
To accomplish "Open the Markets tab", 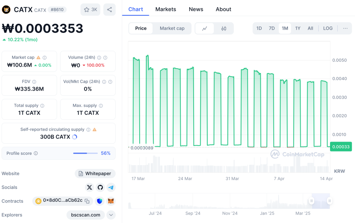I will click(x=166, y=9).
